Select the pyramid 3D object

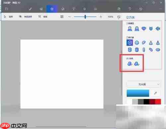pyautogui.click(x=158, y=43)
